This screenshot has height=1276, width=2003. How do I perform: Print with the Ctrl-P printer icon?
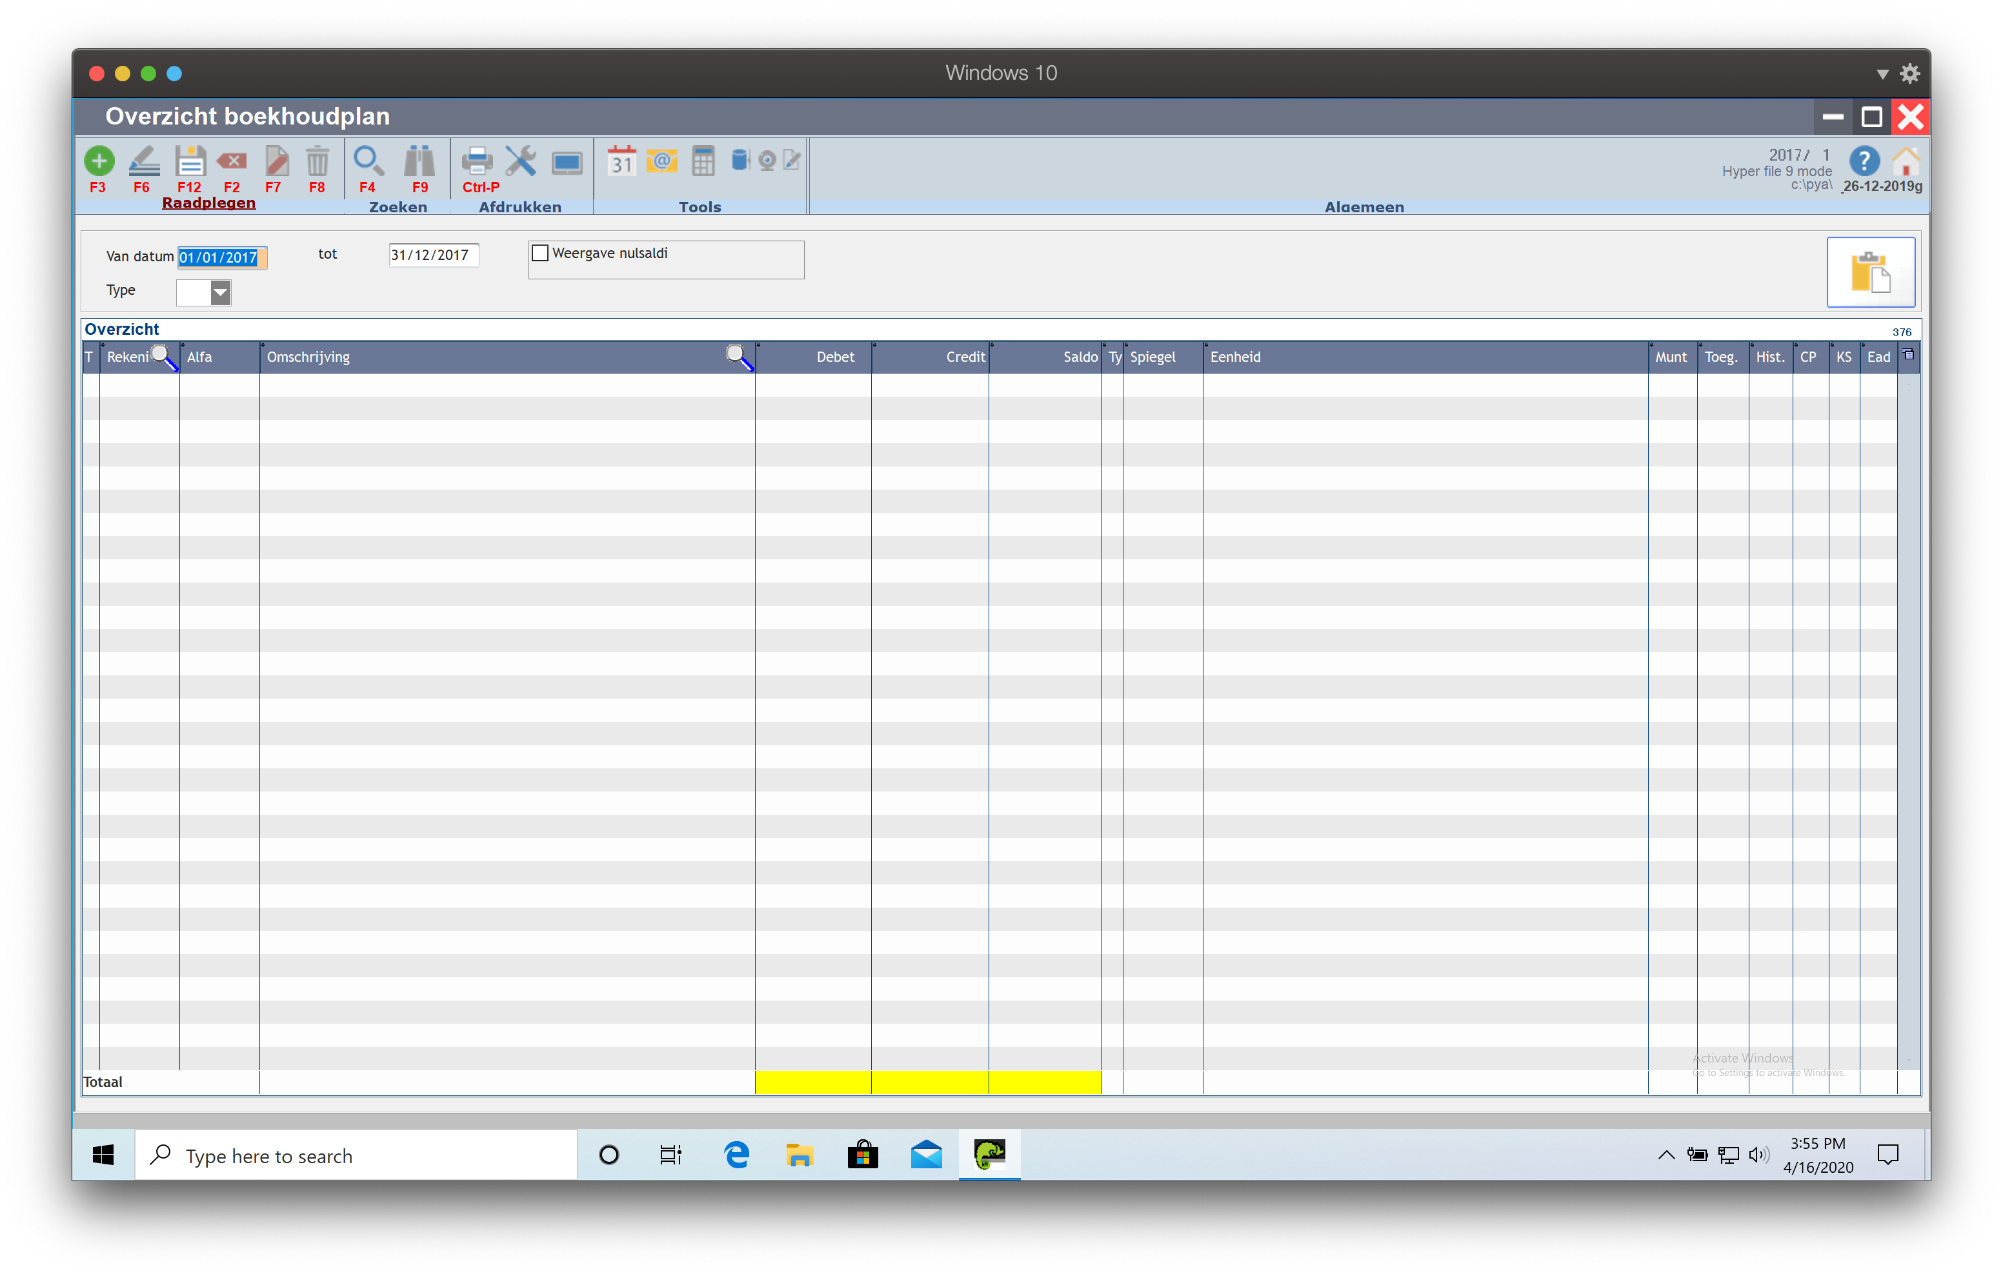pos(478,161)
